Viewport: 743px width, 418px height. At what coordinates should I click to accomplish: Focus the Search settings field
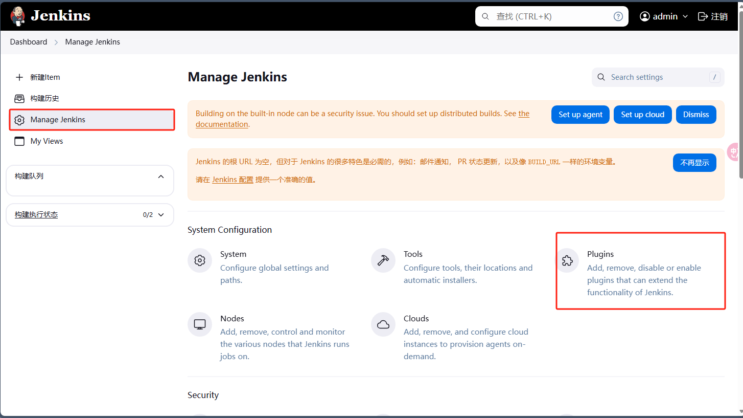658,77
